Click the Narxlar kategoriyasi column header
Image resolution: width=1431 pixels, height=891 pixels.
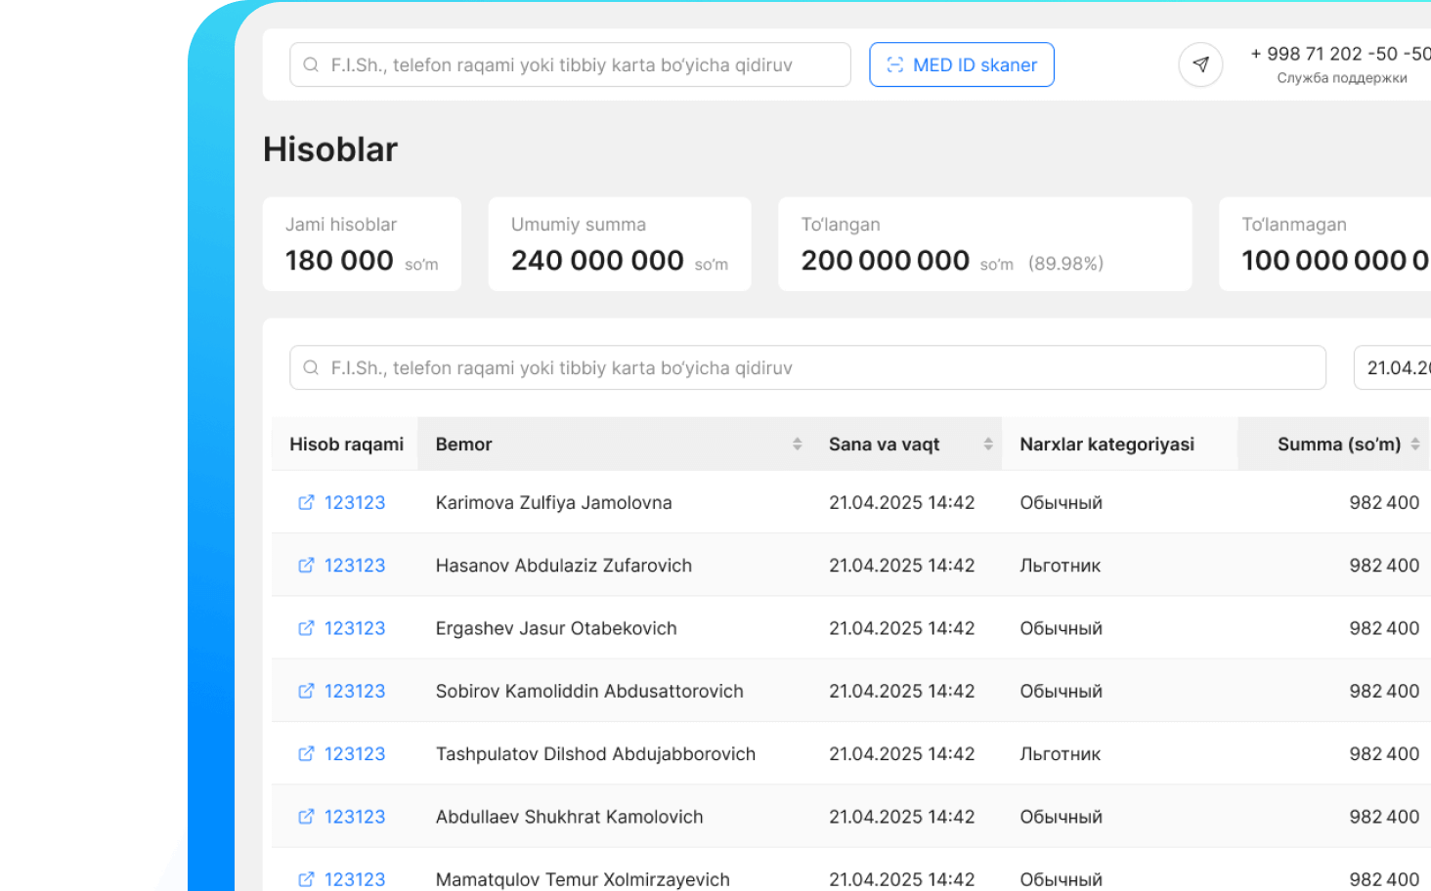[1106, 445]
